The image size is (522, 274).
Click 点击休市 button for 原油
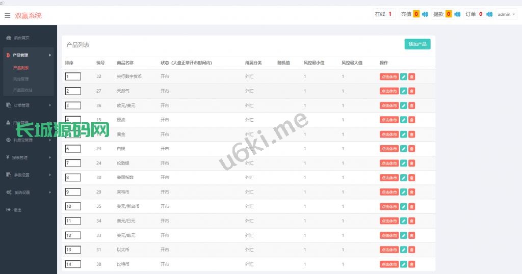(389, 120)
